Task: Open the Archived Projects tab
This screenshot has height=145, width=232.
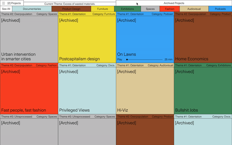Action: tap(174, 3)
